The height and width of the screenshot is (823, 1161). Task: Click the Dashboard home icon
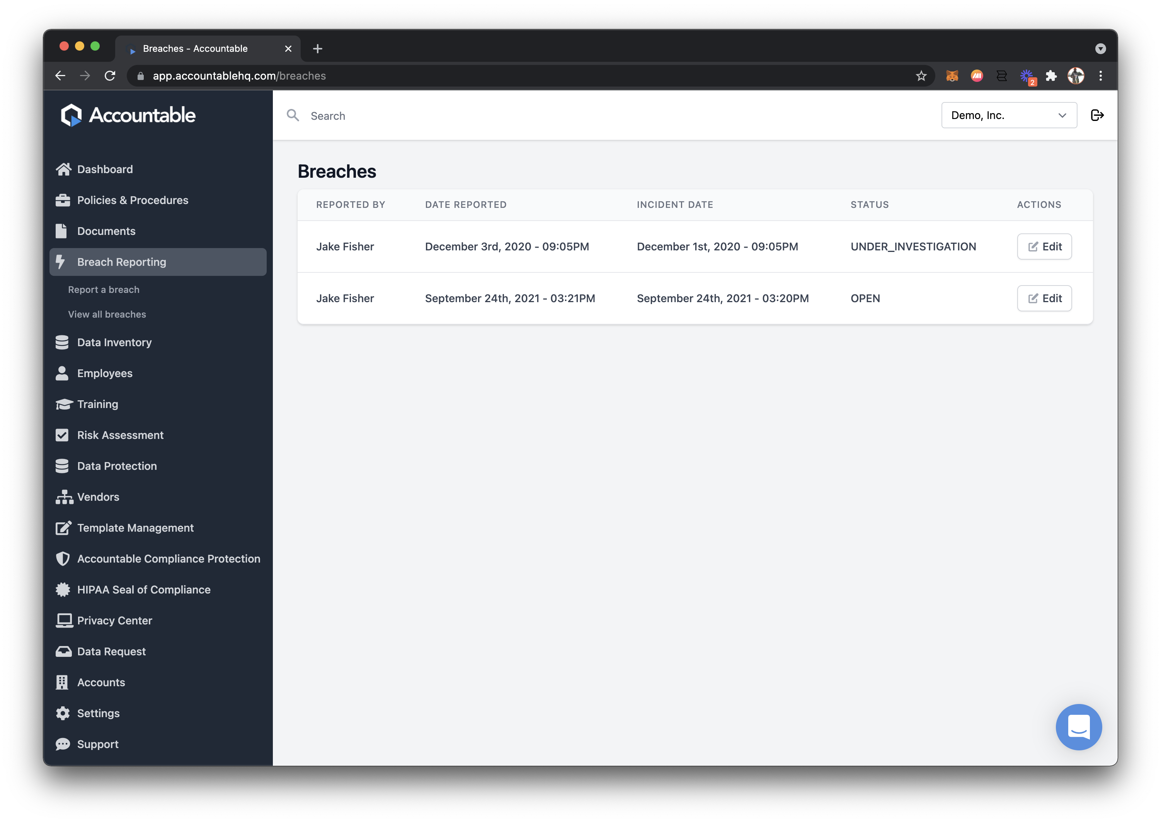pyautogui.click(x=63, y=169)
